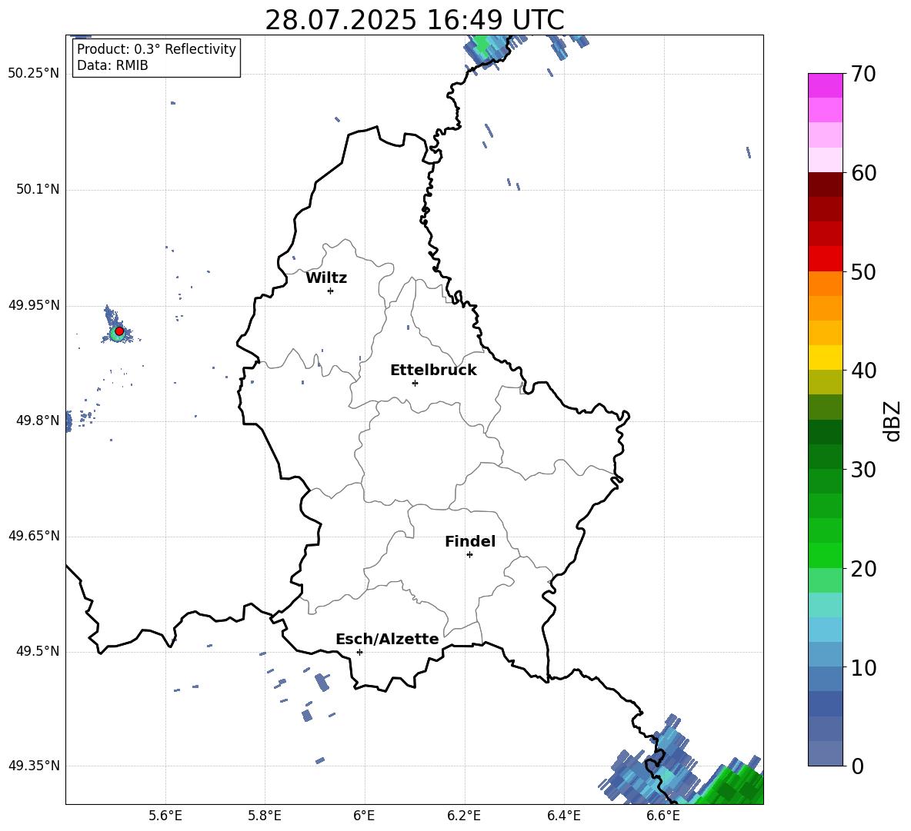Viewport: 911px width, 831px height.
Task: Click the Wiltz station cross marker
Action: [330, 291]
